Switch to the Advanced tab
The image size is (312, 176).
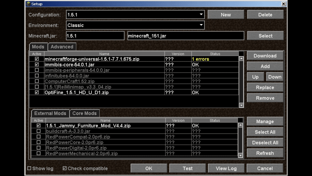tap(62, 47)
